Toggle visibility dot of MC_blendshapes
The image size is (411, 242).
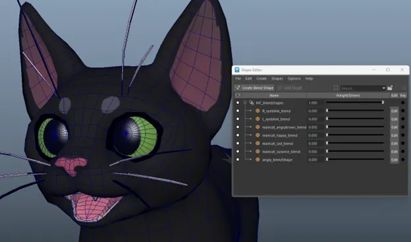click(238, 103)
